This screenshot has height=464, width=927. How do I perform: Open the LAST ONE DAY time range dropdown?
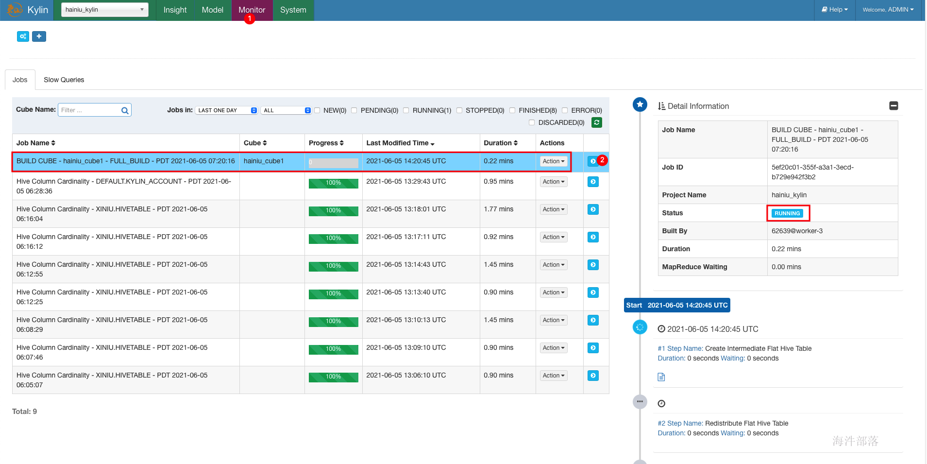(226, 110)
